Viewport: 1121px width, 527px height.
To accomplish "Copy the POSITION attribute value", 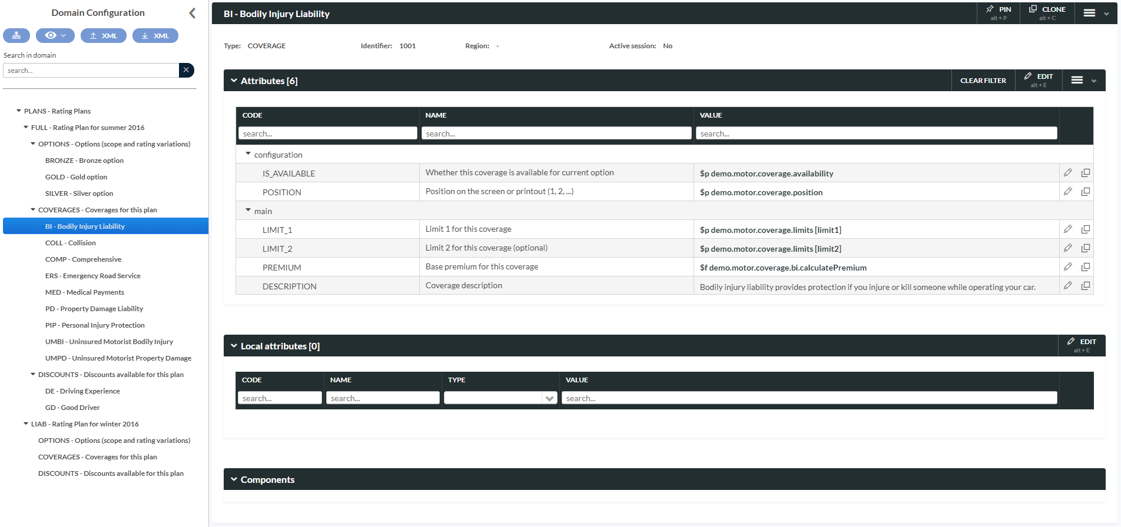I will click(1086, 192).
